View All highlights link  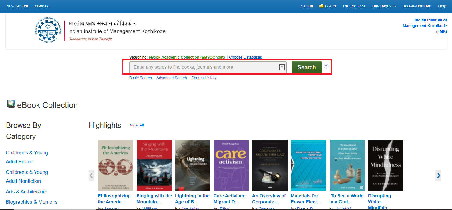click(137, 125)
